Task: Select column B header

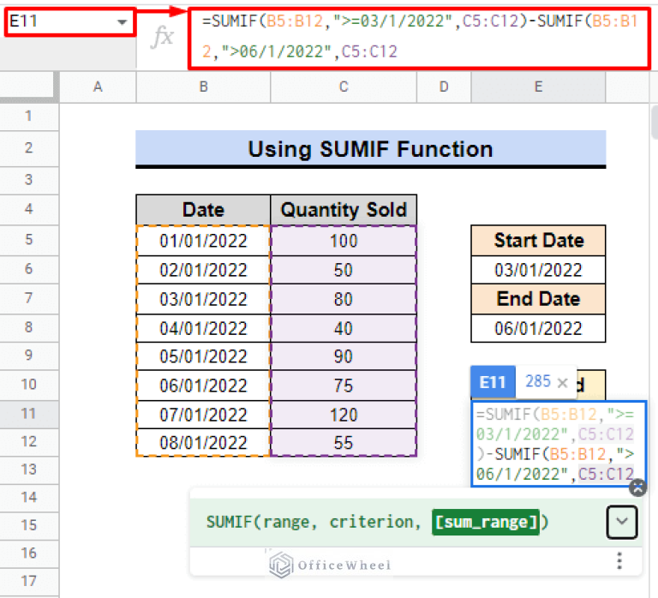Action: tap(203, 86)
